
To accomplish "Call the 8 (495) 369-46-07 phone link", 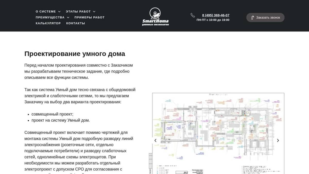I will coord(216,15).
